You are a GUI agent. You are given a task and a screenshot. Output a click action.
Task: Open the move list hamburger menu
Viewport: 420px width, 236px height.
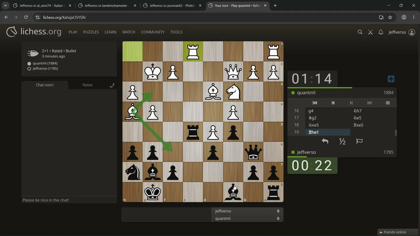coord(388,103)
